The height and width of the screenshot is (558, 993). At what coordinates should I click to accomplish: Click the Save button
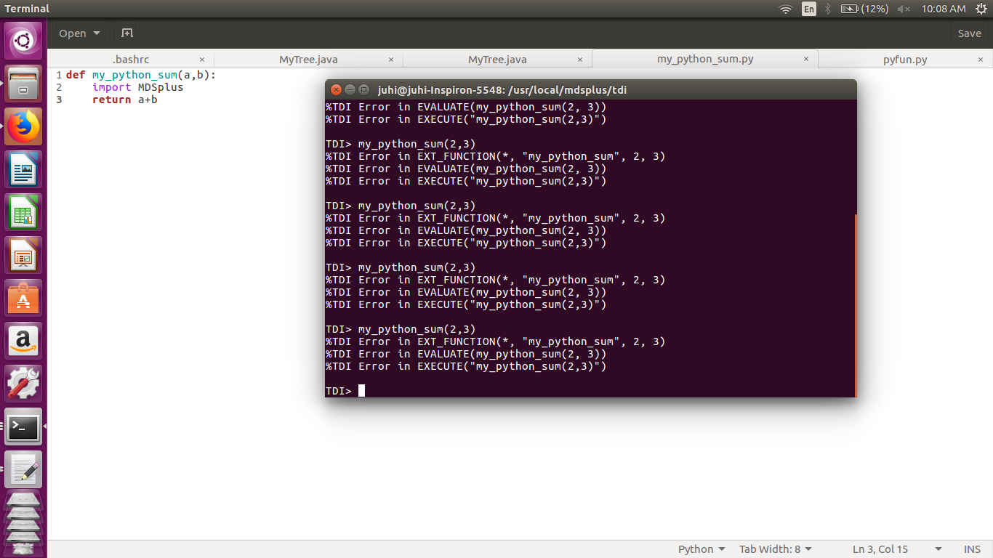pos(970,33)
